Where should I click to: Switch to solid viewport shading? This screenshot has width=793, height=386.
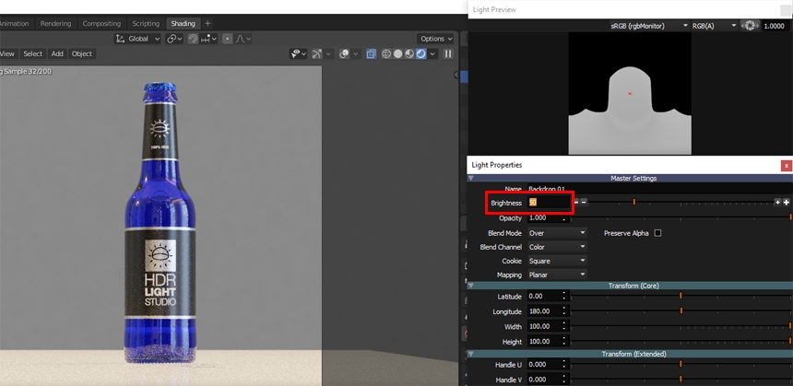click(x=398, y=53)
